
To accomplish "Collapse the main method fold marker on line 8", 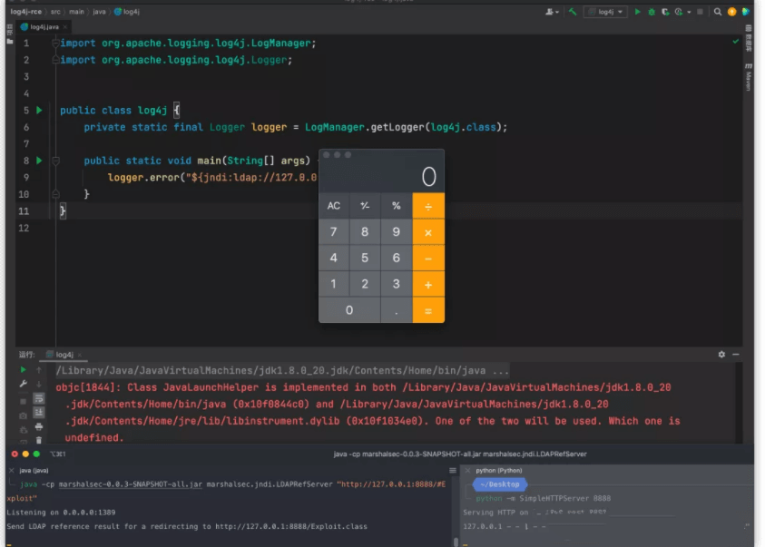I will pos(55,161).
